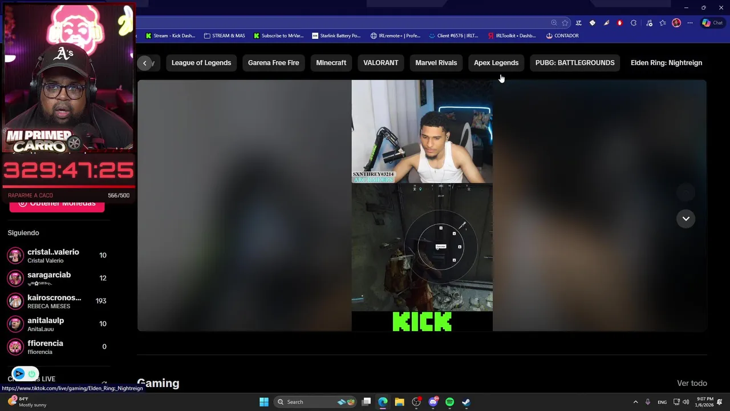
Task: Open the LanguageTool extension icon
Action: [x=578, y=23]
